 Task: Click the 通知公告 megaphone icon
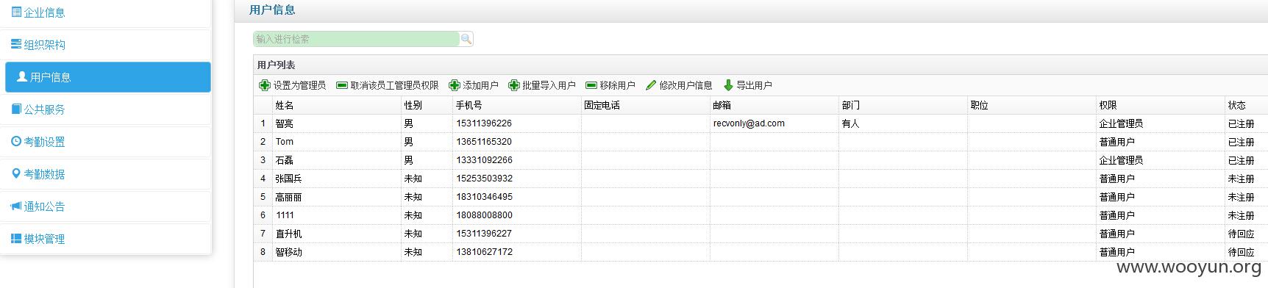click(16, 206)
